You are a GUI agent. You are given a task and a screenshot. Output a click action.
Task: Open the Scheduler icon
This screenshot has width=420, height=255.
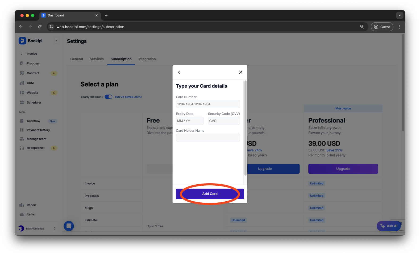[x=22, y=103]
